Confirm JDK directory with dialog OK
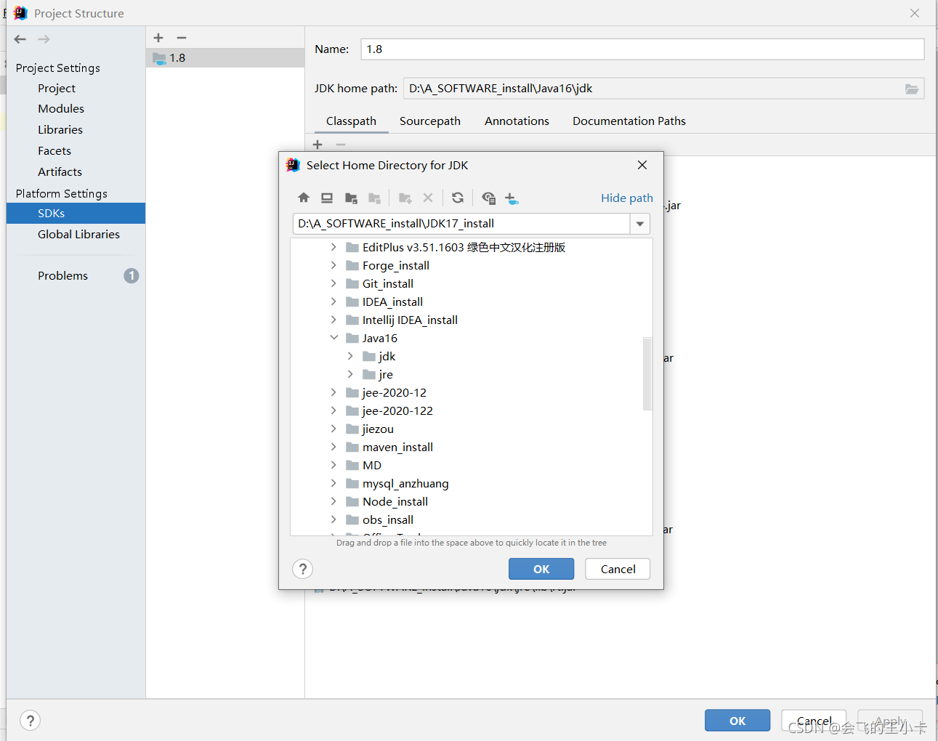Viewport: 938px width, 741px height. click(541, 569)
